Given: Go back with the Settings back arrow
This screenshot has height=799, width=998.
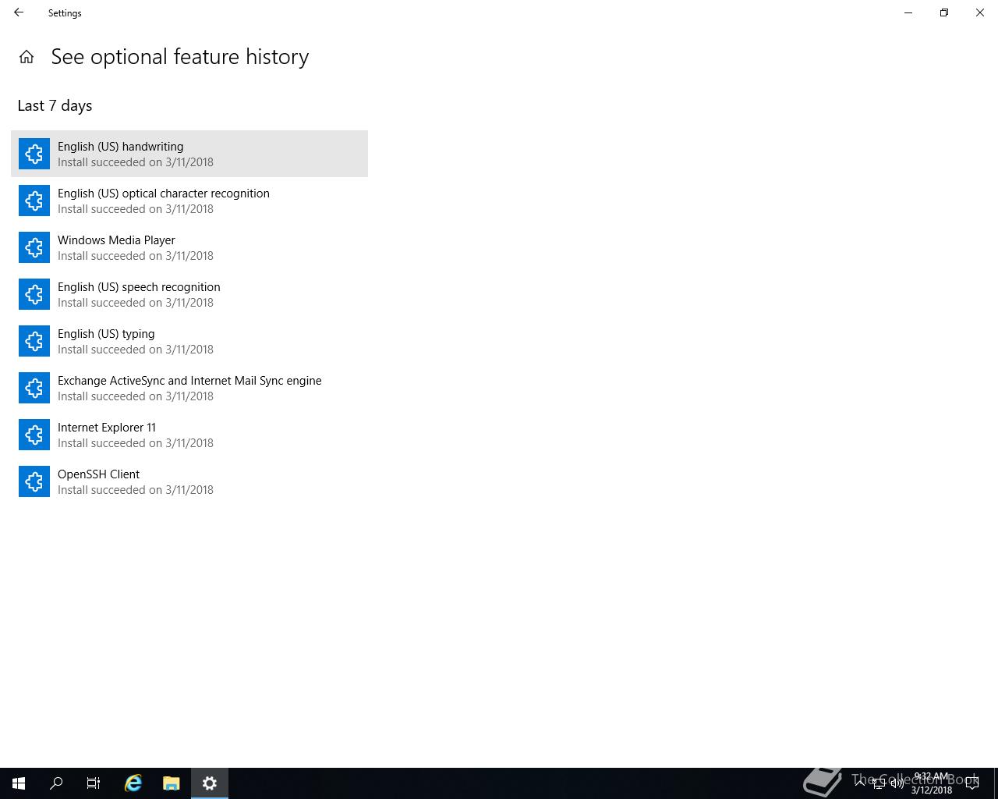Looking at the screenshot, I should coord(19,12).
